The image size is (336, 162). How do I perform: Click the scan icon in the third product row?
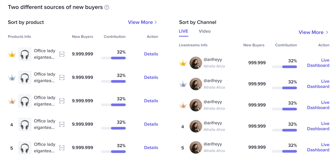point(62,101)
